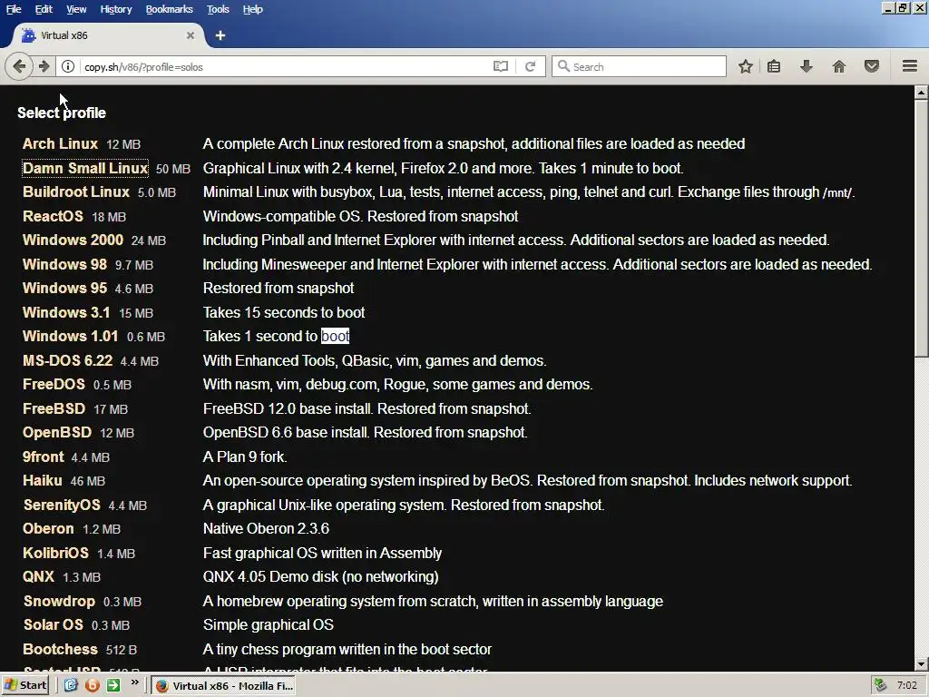The image size is (929, 697).
Task: Toggle Reader View icon in address bar
Action: click(501, 66)
